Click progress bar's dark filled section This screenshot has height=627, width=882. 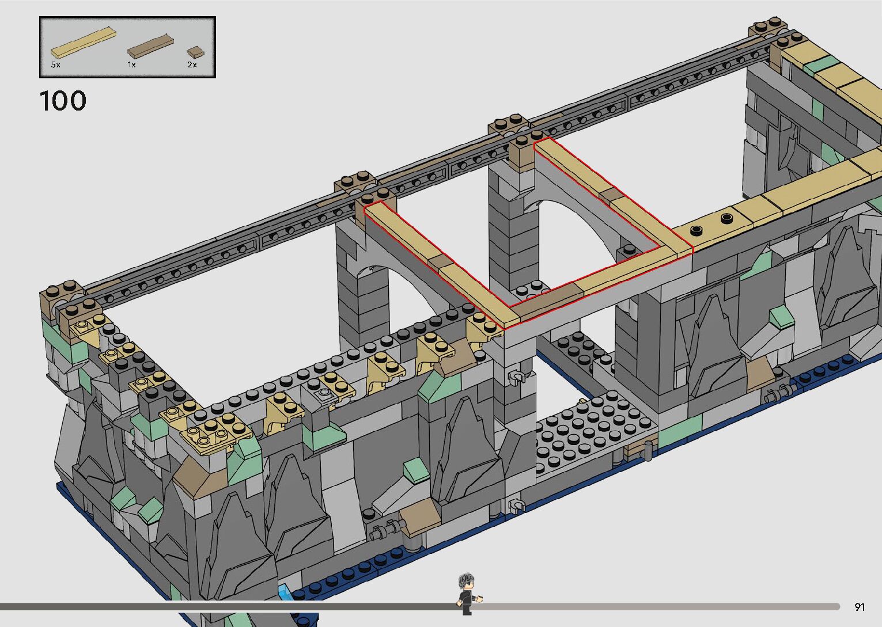point(230,606)
